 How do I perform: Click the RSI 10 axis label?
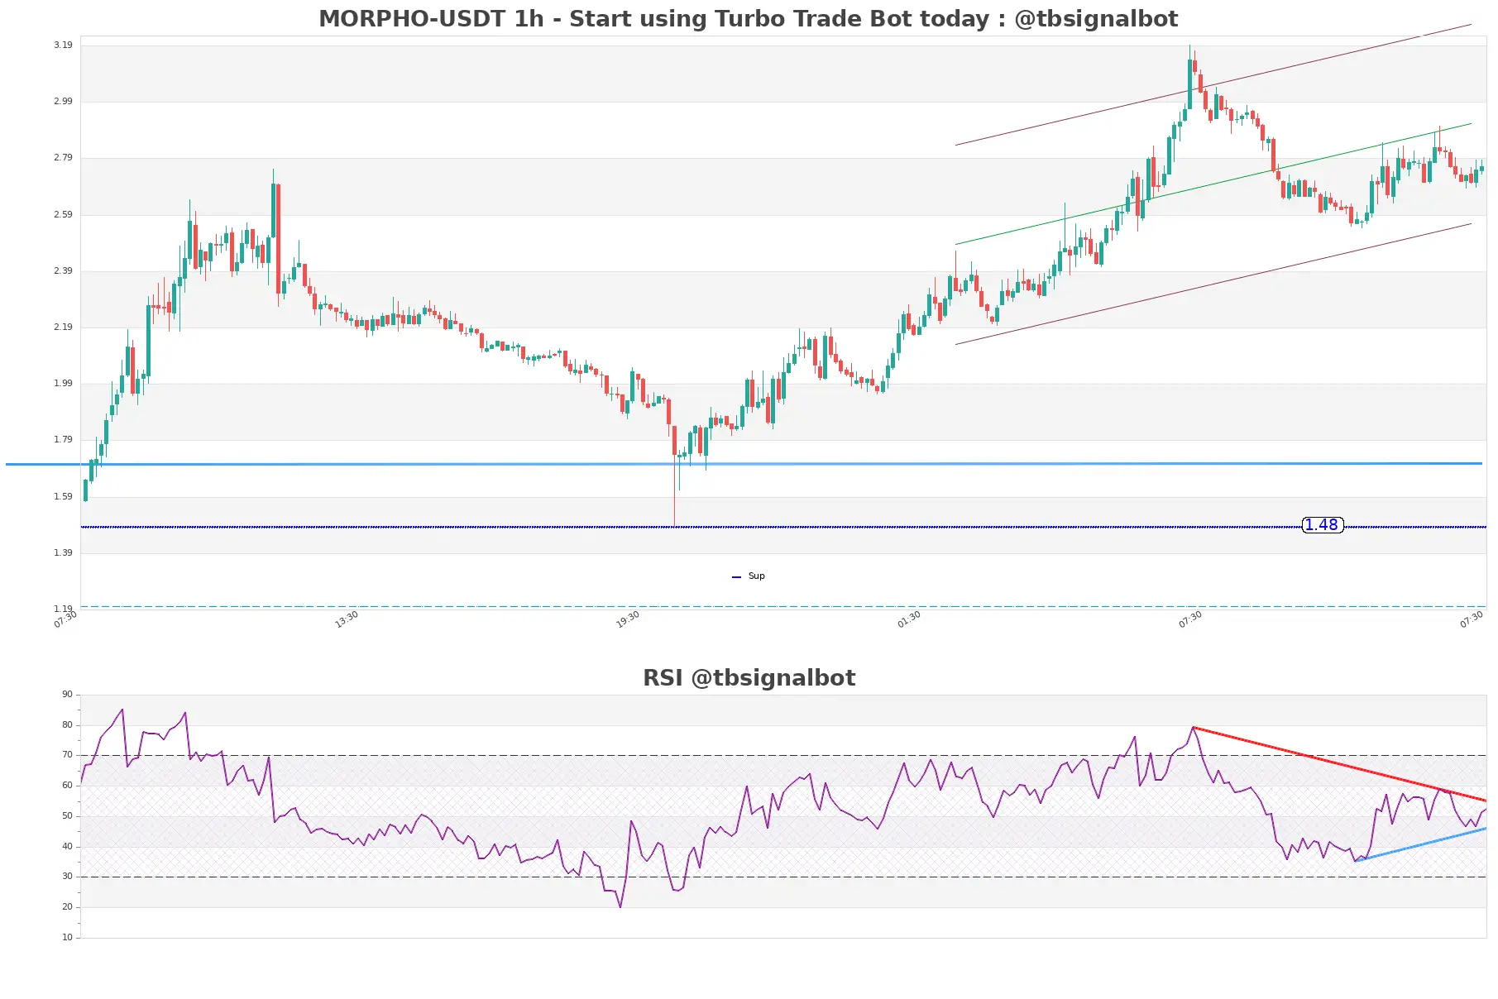coord(67,938)
